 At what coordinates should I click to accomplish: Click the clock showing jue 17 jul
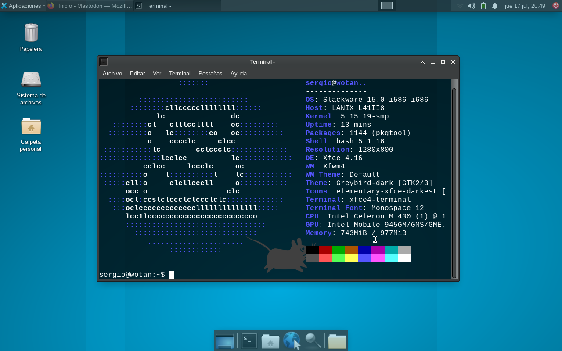tap(525, 6)
